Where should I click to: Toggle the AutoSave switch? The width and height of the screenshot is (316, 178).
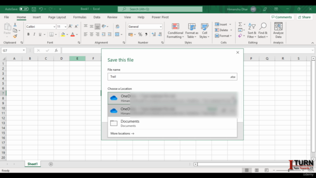(x=24, y=9)
